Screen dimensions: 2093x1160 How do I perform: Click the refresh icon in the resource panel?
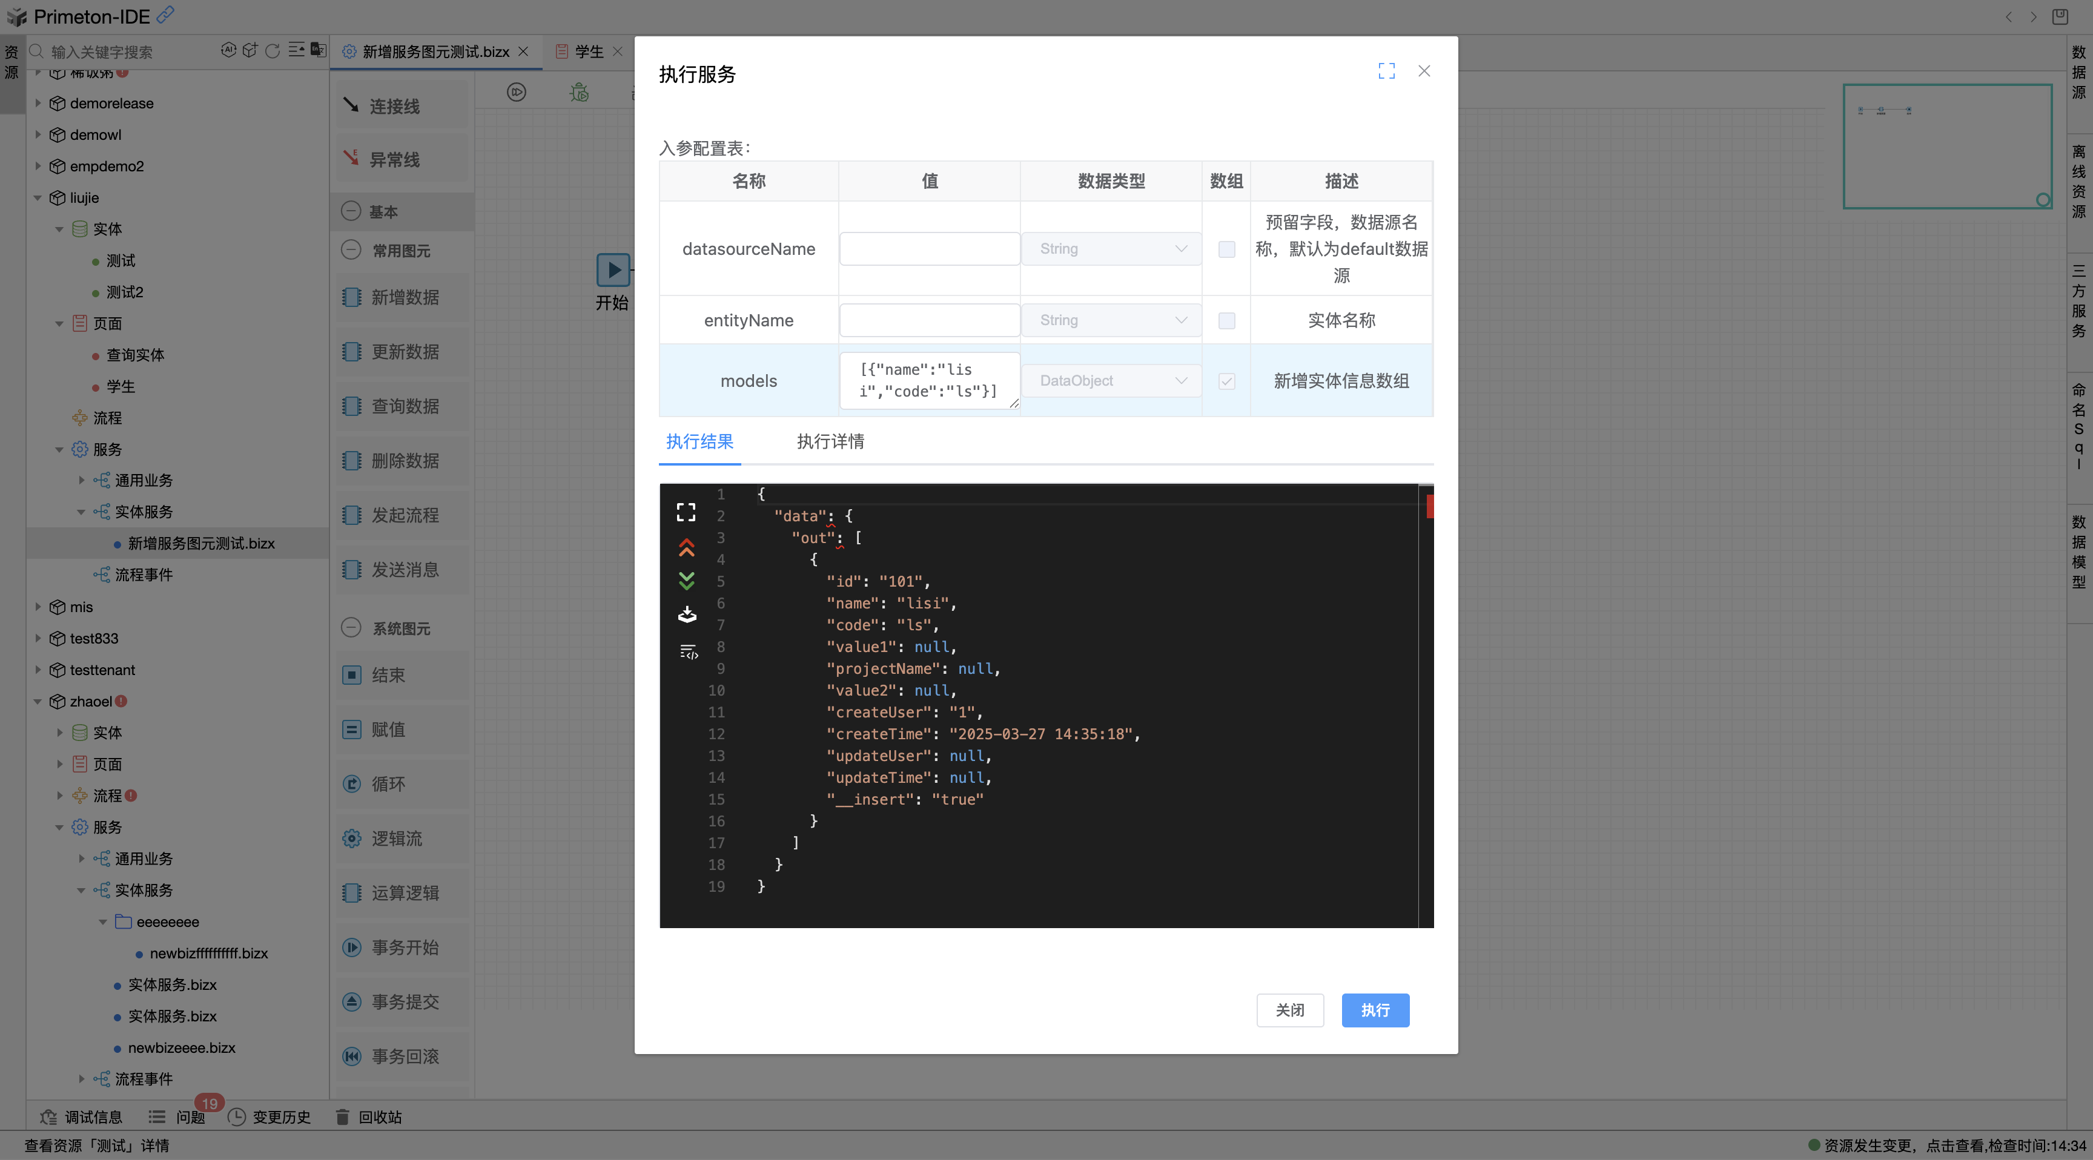(x=272, y=51)
